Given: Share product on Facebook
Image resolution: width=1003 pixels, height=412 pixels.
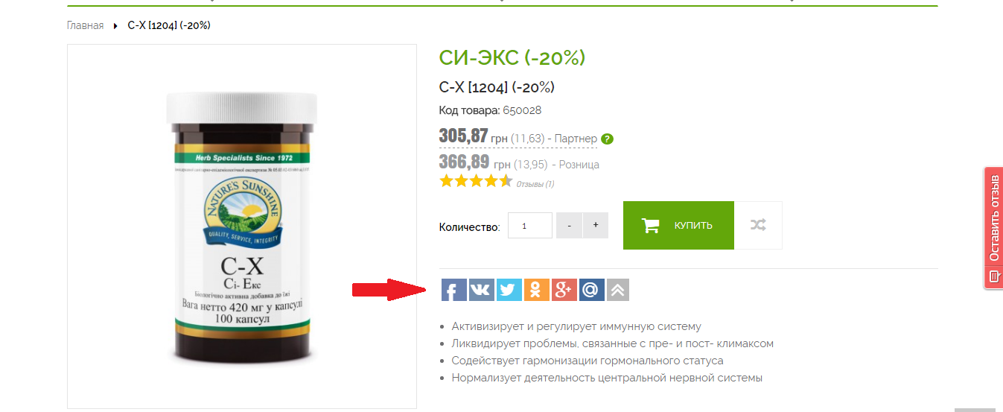Looking at the screenshot, I should (453, 290).
